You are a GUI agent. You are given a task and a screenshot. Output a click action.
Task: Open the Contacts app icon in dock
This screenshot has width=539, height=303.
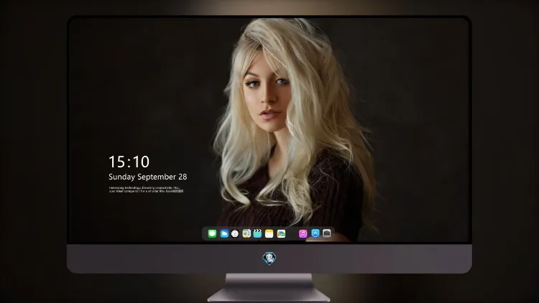247,233
